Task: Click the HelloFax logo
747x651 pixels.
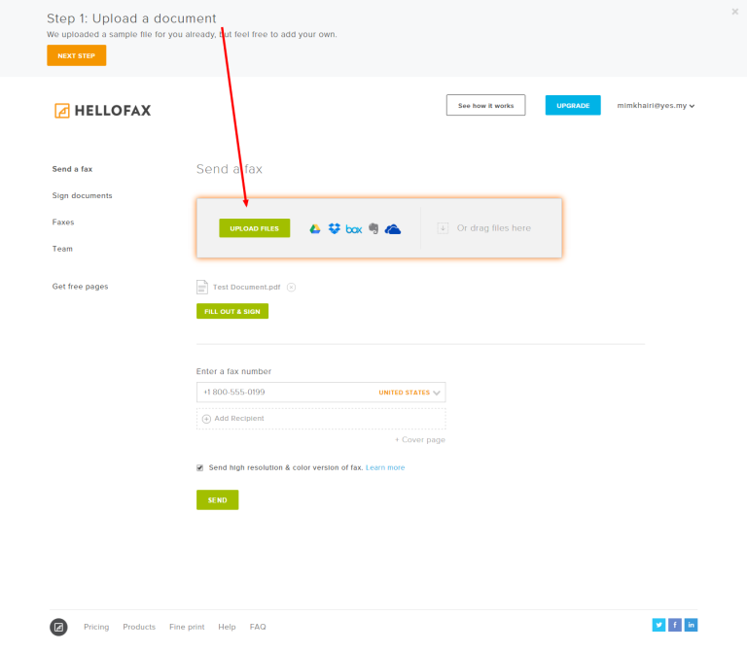Action: pos(102,111)
